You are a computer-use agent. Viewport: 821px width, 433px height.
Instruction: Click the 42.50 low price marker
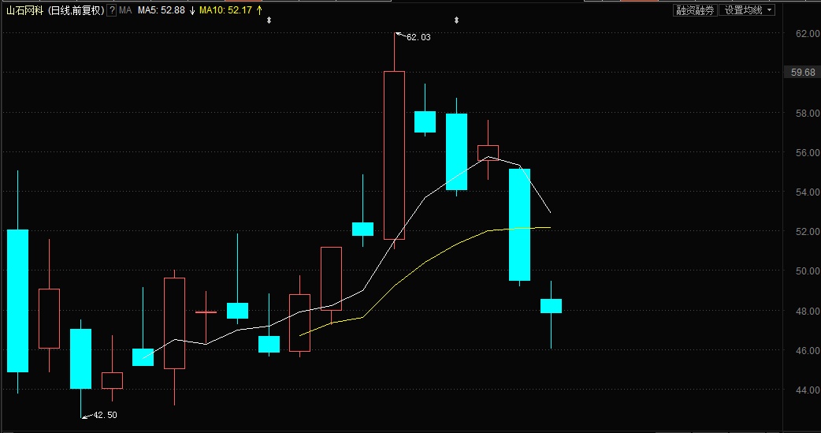click(105, 415)
